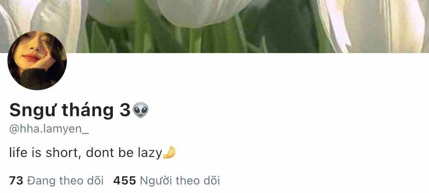Open the circular profile avatar photo
The height and width of the screenshot is (193, 429).
[37, 60]
